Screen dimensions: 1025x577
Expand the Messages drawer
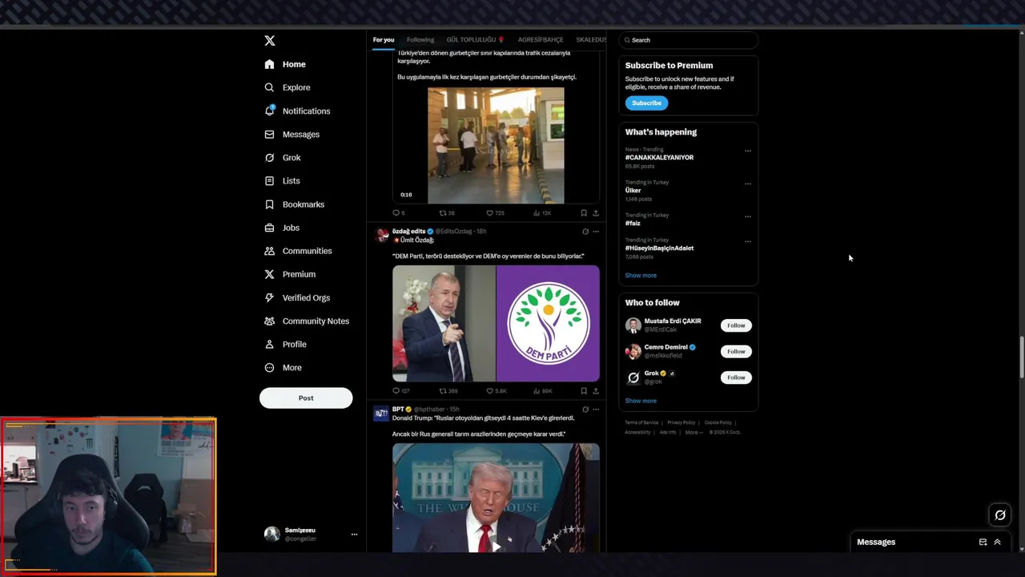pyautogui.click(x=997, y=543)
